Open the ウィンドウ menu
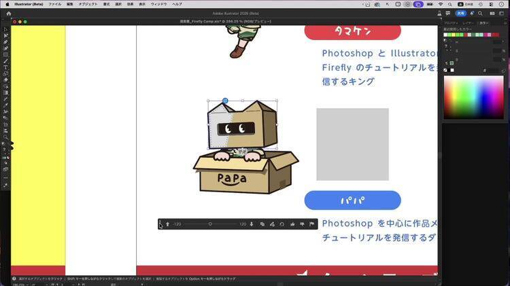510x286 pixels. coord(158,4)
